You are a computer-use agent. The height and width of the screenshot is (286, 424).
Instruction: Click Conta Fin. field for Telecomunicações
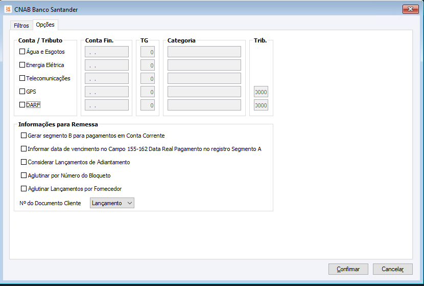107,78
